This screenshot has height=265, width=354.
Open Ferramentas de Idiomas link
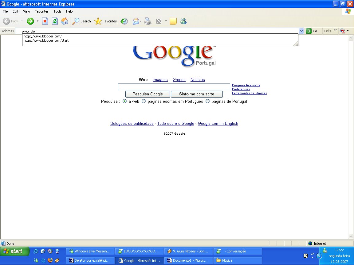pyautogui.click(x=249, y=93)
